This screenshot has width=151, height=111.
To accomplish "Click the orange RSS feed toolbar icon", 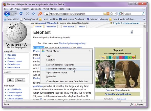I will (x=40, y=14).
